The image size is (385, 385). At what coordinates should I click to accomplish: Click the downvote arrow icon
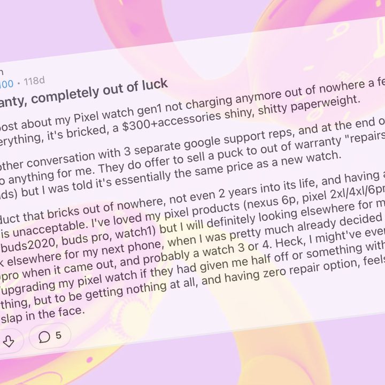pyautogui.click(x=9, y=341)
